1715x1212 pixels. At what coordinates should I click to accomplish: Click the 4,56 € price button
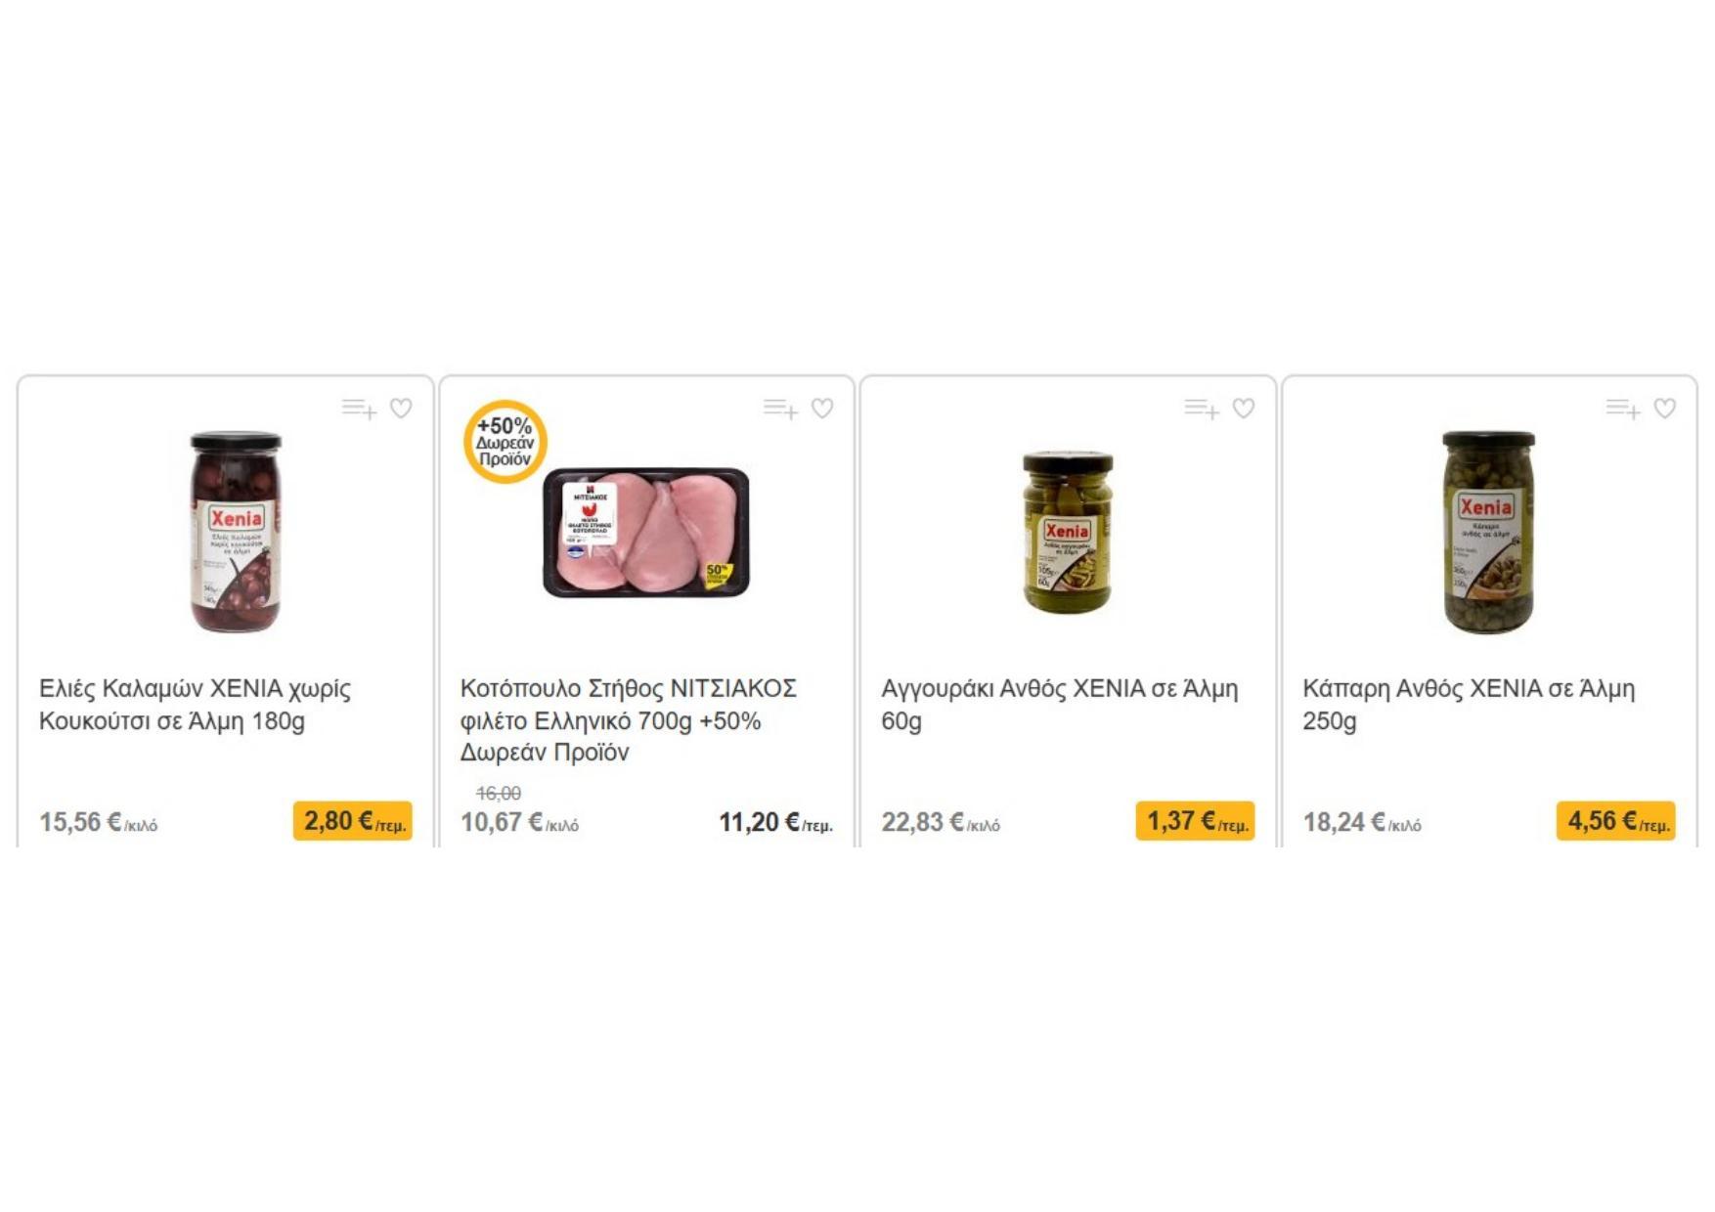(1616, 821)
